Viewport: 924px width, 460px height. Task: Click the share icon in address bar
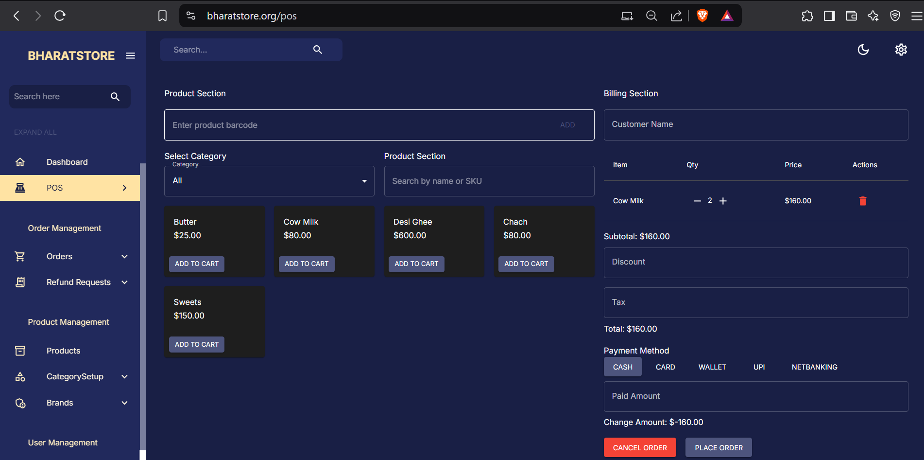(x=676, y=16)
